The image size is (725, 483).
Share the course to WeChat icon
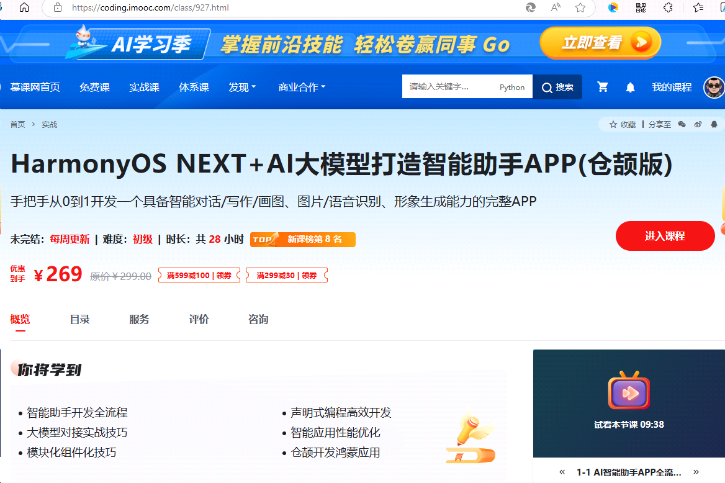682,124
